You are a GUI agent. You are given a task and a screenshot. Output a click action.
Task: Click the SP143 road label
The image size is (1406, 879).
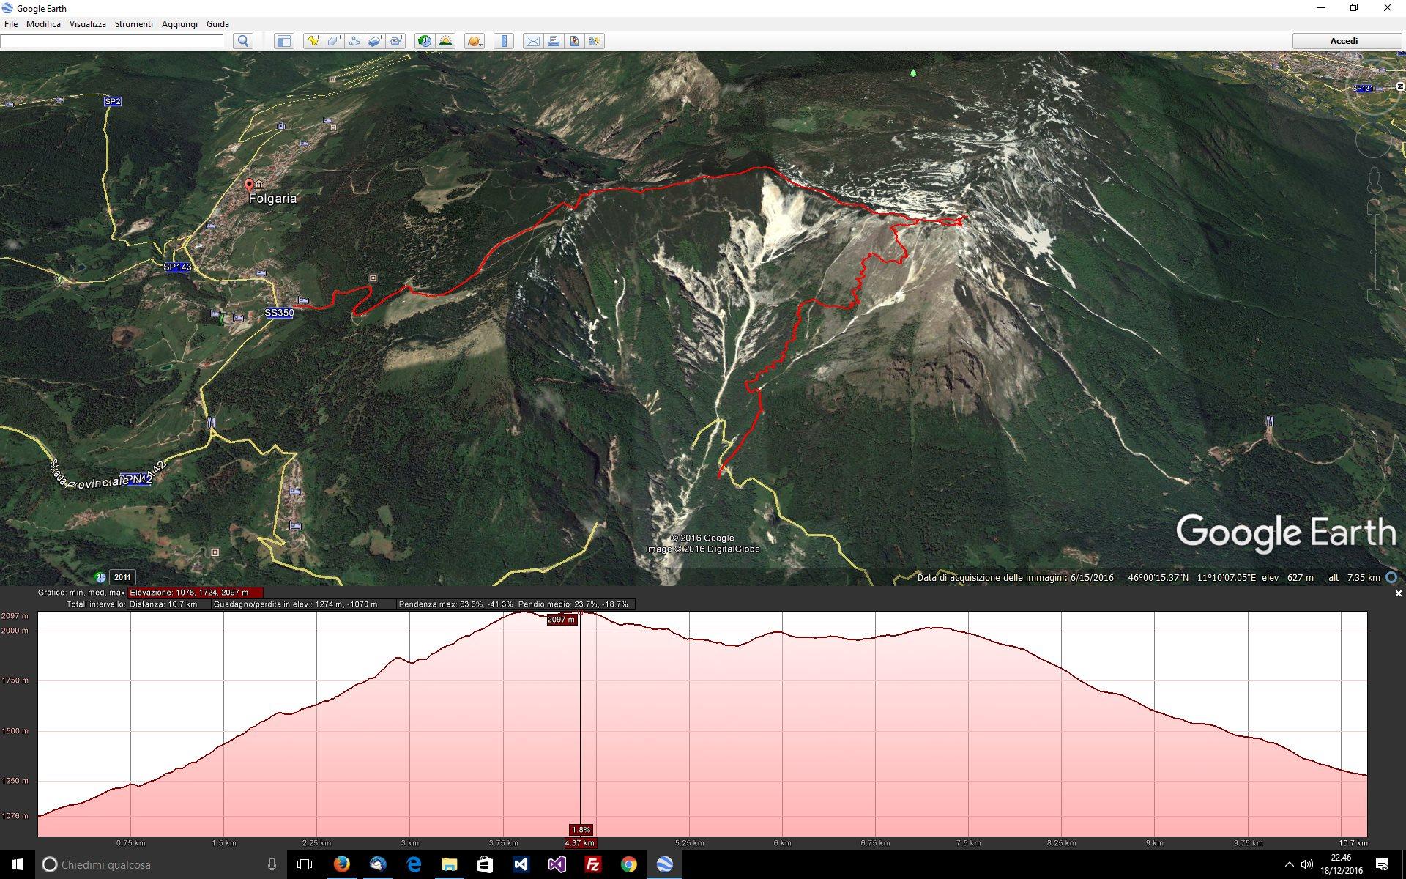177,267
